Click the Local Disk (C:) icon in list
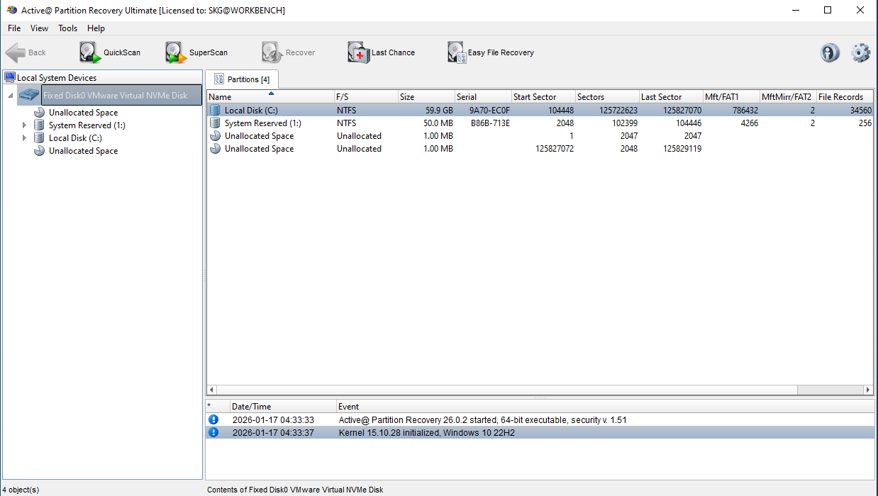 216,110
